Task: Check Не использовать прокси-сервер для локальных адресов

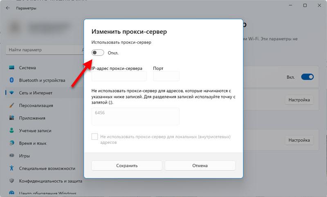Action: (94, 137)
